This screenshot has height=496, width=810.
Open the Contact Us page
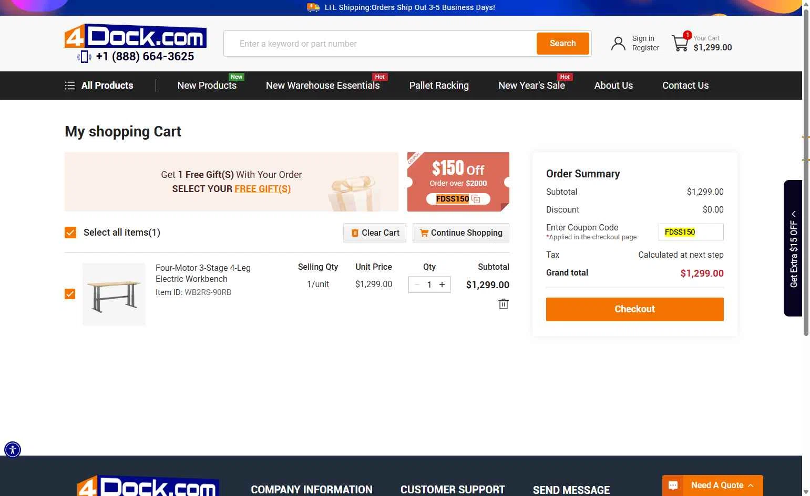(x=685, y=86)
